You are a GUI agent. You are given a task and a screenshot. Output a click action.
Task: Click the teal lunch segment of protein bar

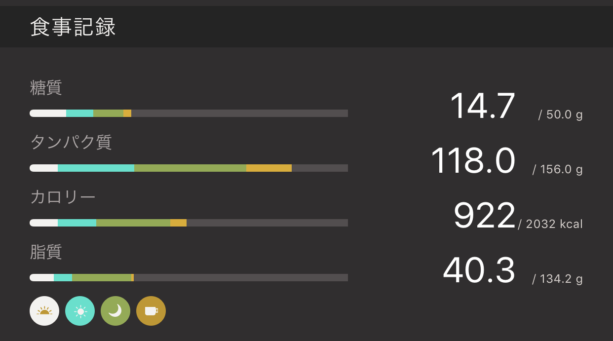(96, 168)
